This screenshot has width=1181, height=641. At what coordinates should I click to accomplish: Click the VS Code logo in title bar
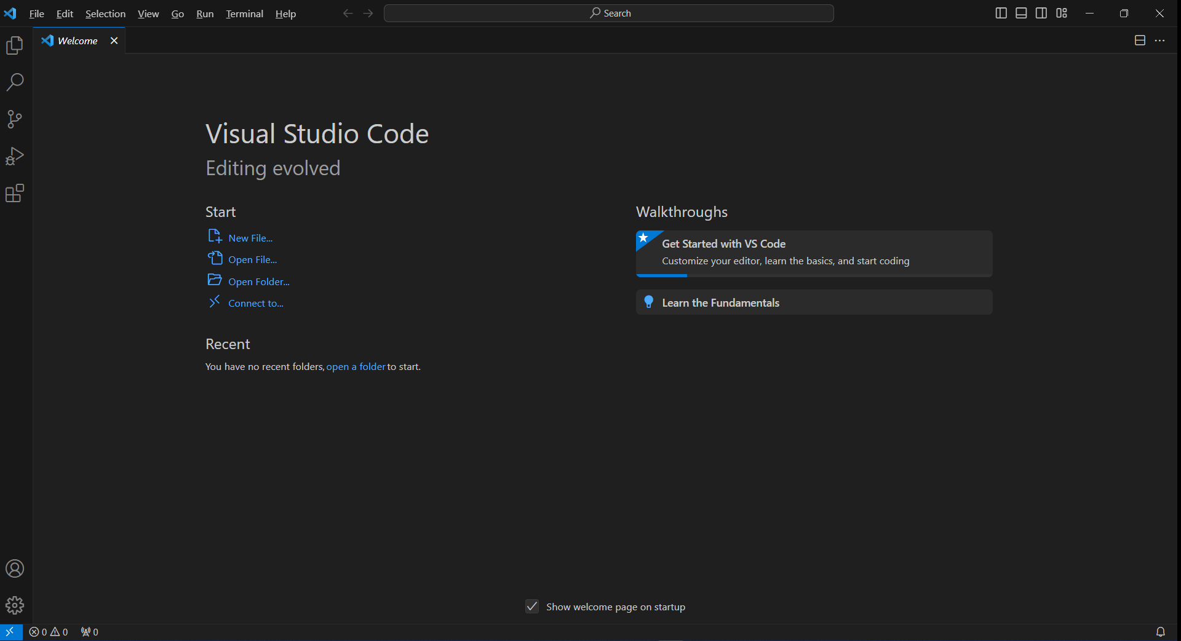(10, 13)
